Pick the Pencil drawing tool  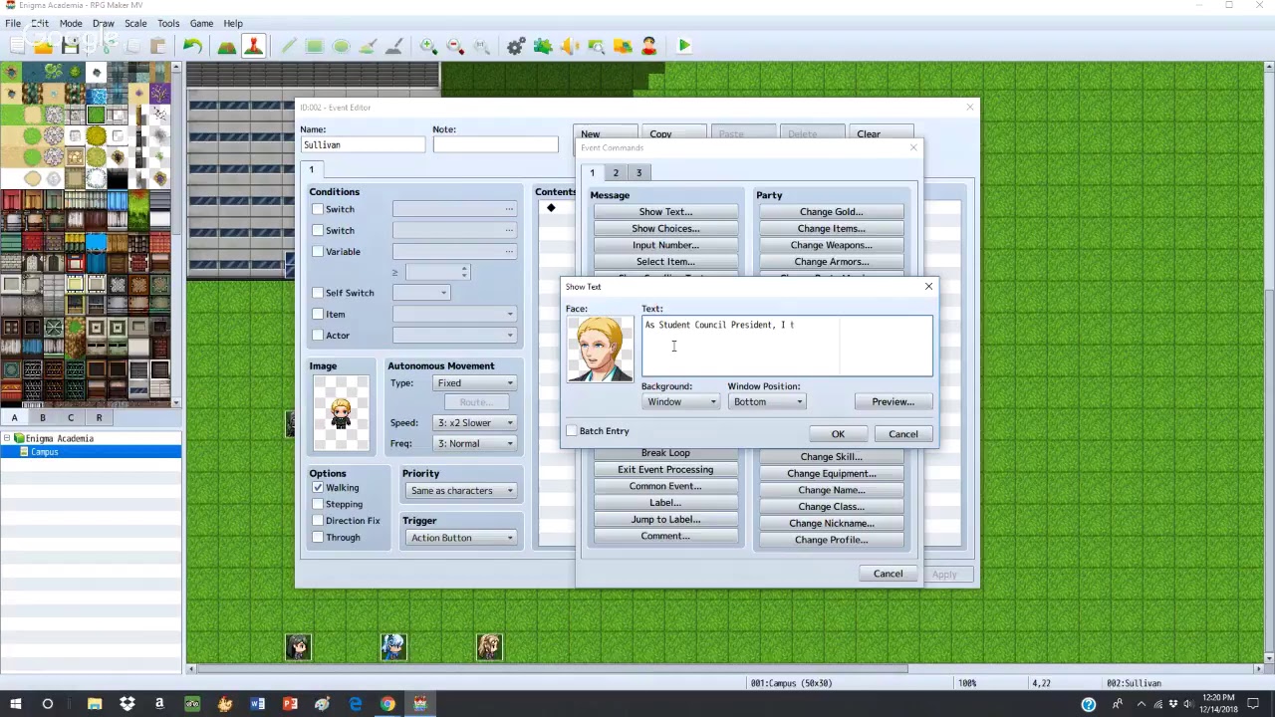(288, 46)
